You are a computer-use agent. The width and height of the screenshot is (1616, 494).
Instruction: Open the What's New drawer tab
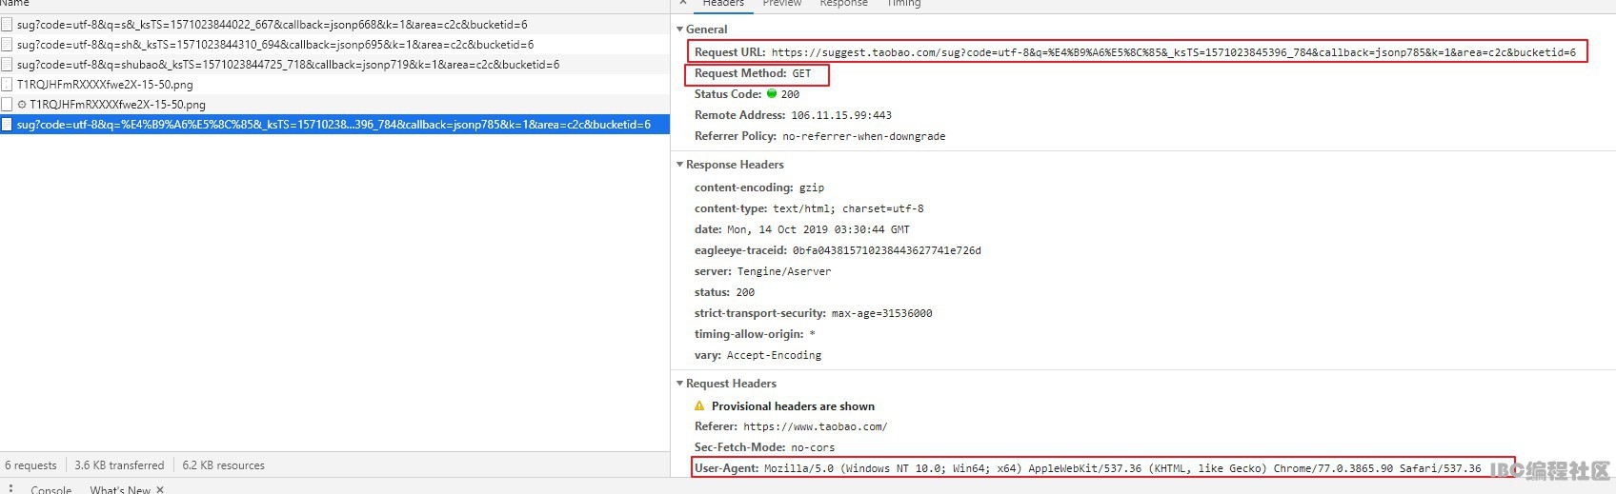pos(120,489)
